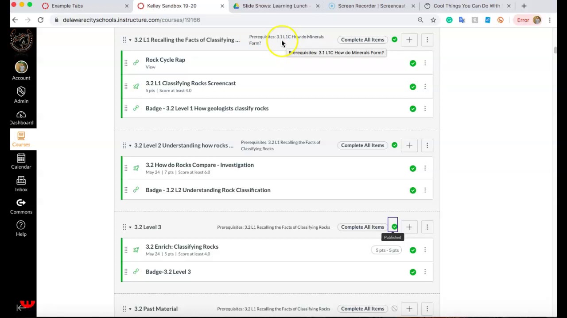This screenshot has height=318, width=567.
Task: Open Rock Cycle Rap link
Action: (165, 60)
